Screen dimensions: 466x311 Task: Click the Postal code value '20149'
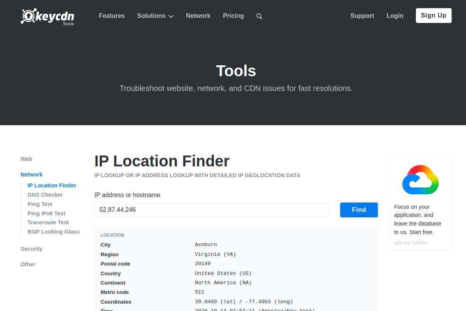point(203,264)
